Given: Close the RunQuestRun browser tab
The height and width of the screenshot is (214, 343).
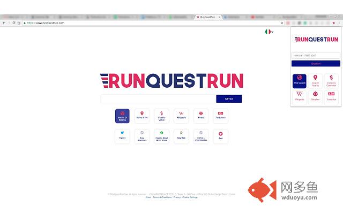Looking at the screenshot, I should 219,17.
